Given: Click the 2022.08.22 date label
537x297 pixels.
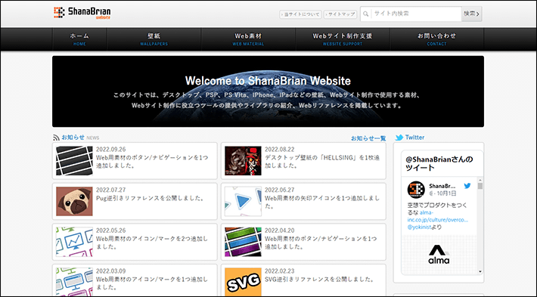Looking at the screenshot, I should [x=279, y=150].
